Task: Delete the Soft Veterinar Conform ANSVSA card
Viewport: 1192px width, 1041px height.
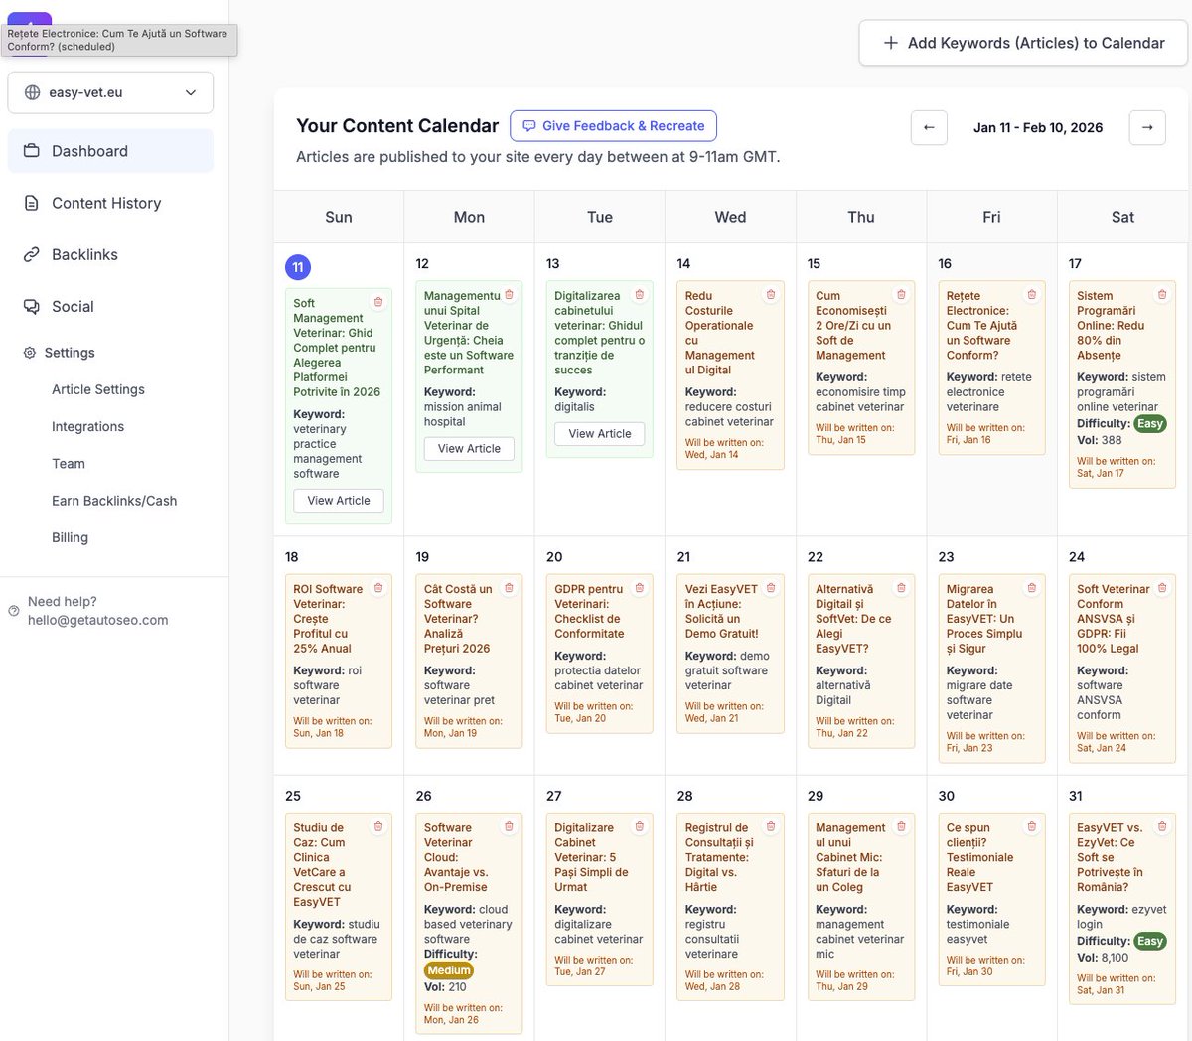Action: click(1162, 588)
